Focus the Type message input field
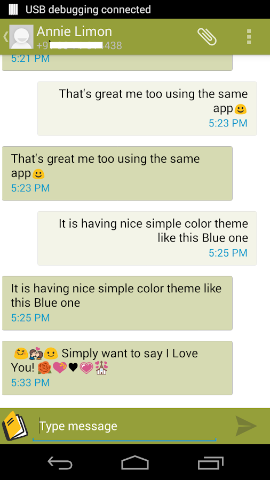The image size is (270, 480). (124, 426)
